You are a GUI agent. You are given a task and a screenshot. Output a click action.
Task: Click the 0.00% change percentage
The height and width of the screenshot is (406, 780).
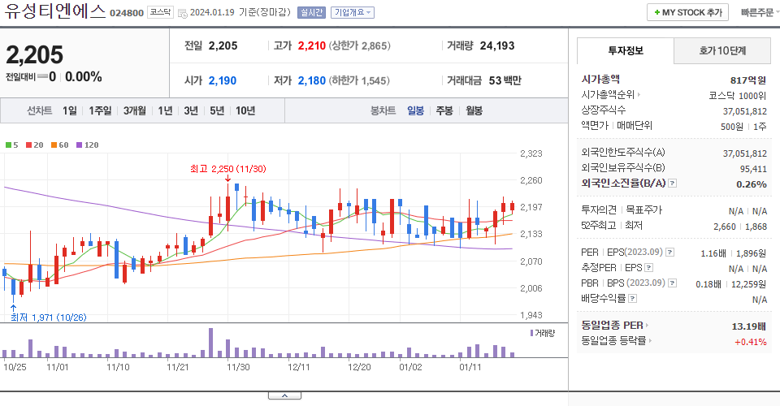click(84, 77)
